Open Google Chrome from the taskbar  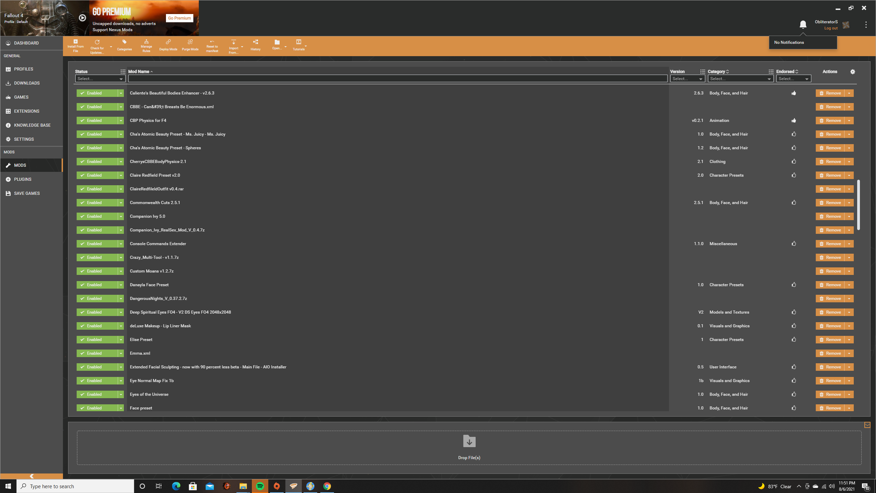(x=327, y=486)
